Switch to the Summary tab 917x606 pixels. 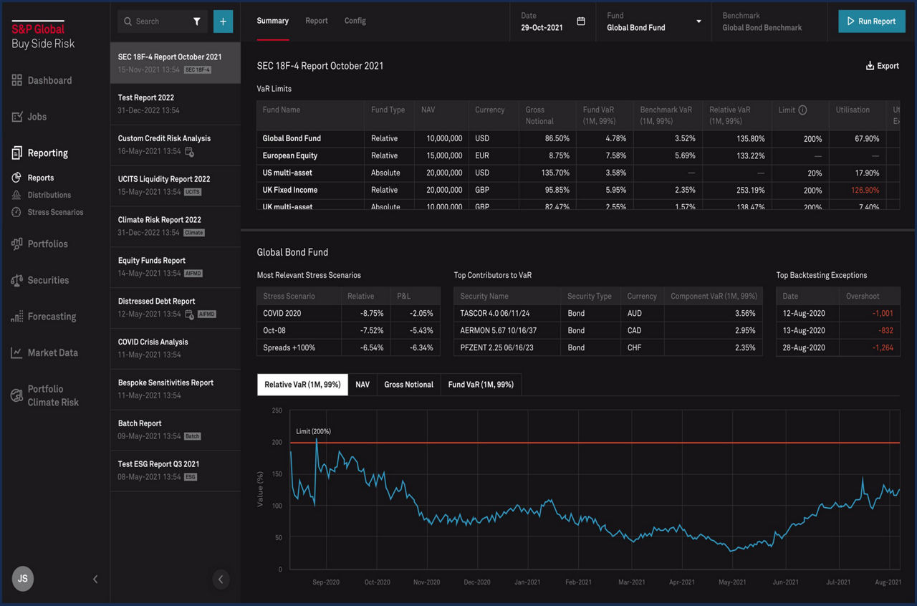click(273, 21)
